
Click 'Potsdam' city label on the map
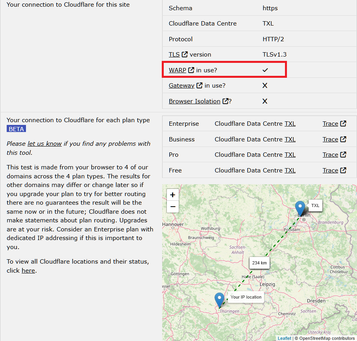point(292,229)
